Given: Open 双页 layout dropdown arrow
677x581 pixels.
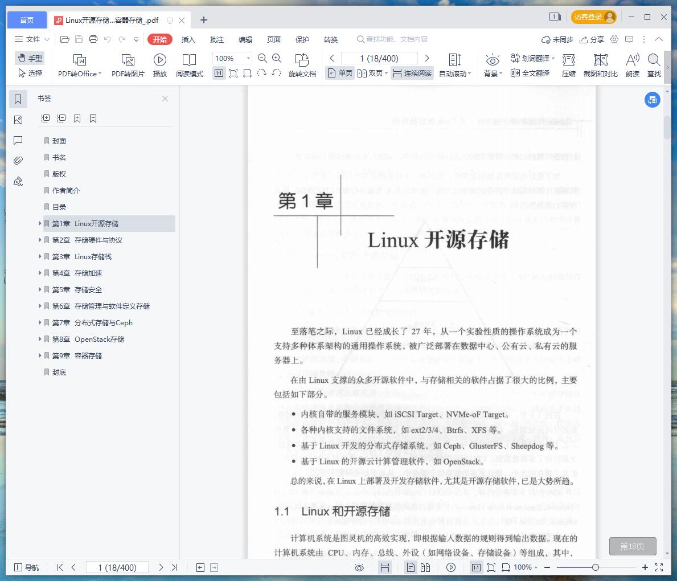Looking at the screenshot, I should pos(386,73).
